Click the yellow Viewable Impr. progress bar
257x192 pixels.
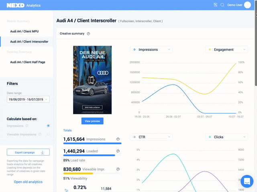coord(78,174)
